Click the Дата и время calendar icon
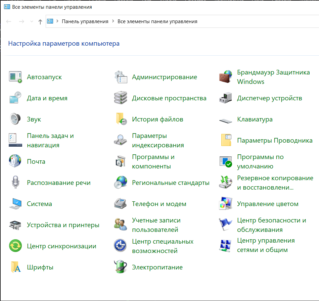This screenshot has width=319, height=301. pos(15,98)
